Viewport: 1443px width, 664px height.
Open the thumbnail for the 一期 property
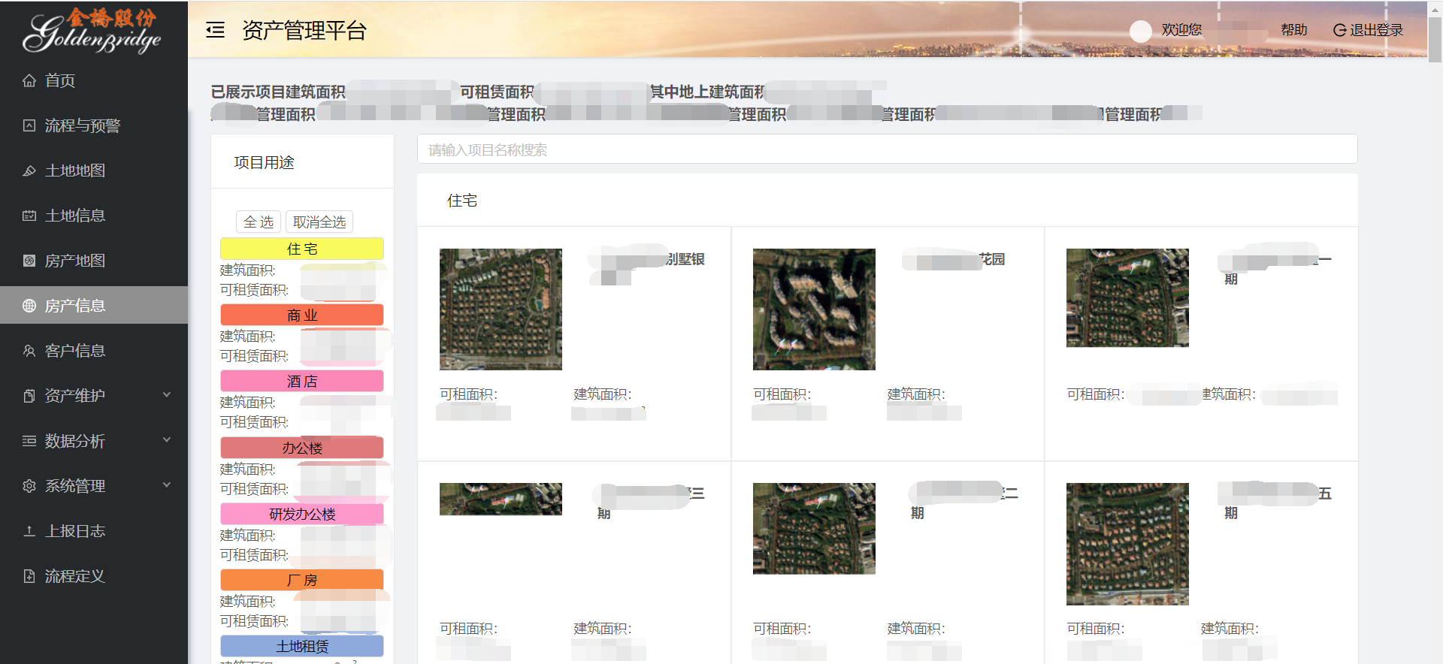[x=1127, y=297]
